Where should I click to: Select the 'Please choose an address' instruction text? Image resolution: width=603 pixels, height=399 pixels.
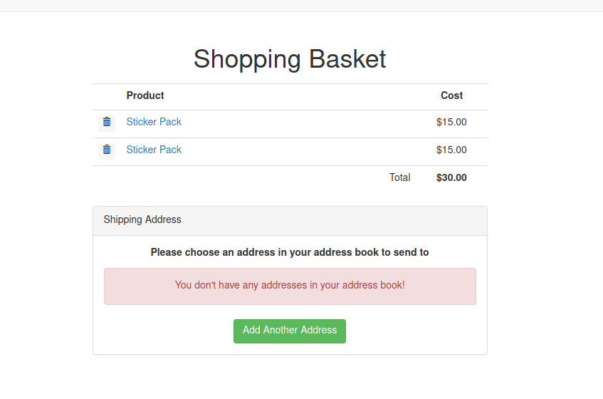point(290,252)
